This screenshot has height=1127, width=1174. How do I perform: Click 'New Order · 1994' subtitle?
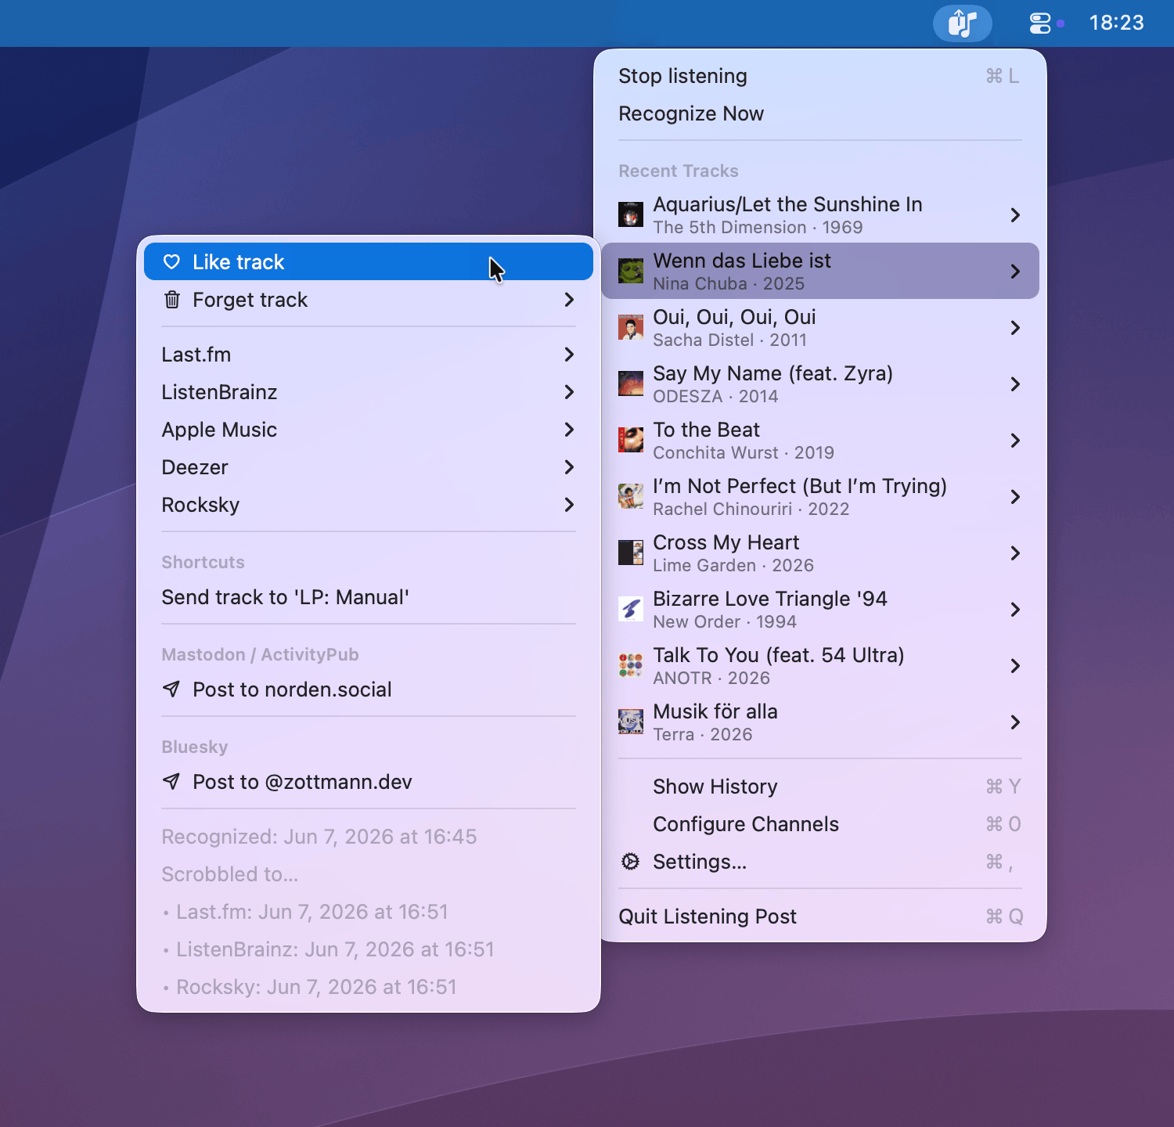click(x=725, y=622)
